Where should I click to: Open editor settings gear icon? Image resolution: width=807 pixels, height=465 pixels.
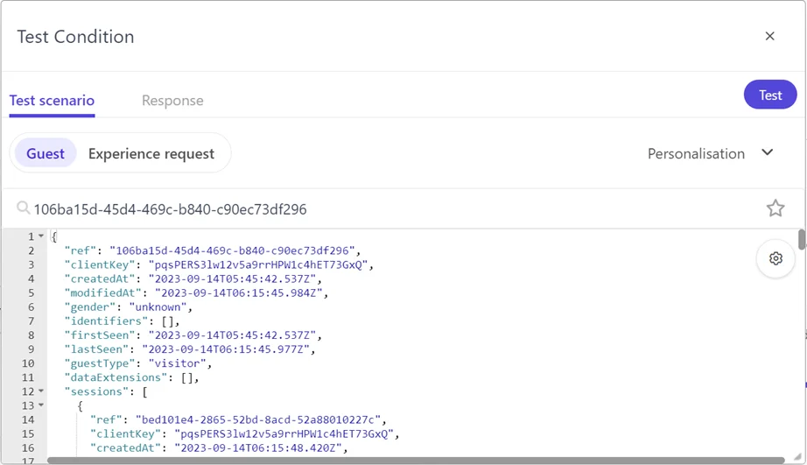pos(775,258)
